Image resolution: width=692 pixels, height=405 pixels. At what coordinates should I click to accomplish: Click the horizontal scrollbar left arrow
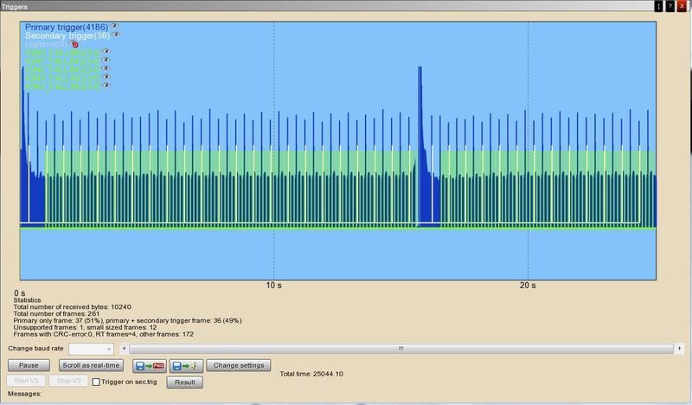(124, 349)
